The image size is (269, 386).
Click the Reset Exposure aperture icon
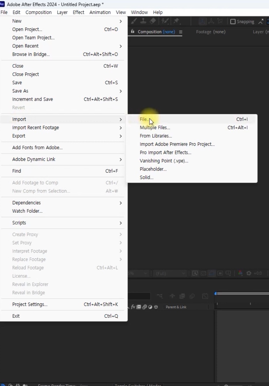[x=249, y=273]
